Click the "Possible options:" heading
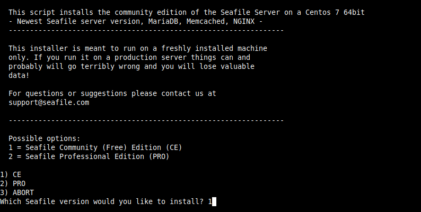This screenshot has width=421, height=212. click(x=44, y=138)
